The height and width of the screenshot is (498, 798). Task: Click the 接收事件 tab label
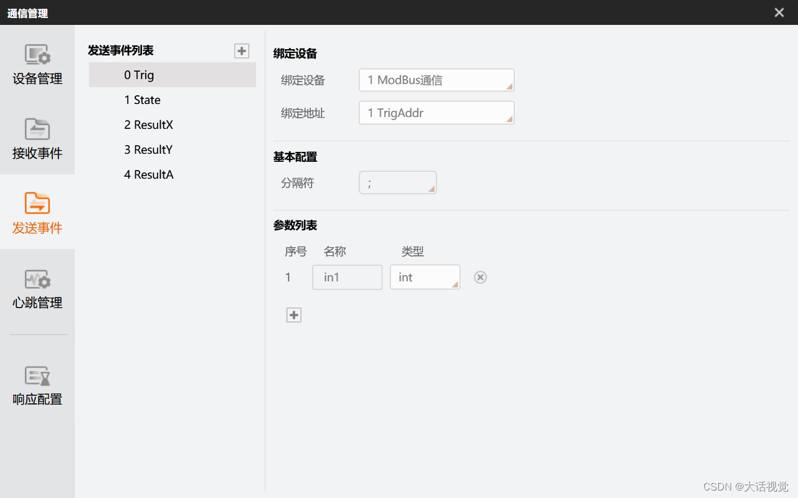37,153
